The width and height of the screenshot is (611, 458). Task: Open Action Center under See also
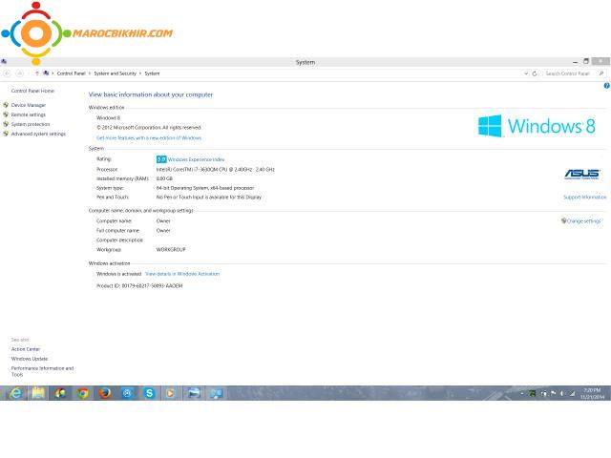click(x=26, y=349)
